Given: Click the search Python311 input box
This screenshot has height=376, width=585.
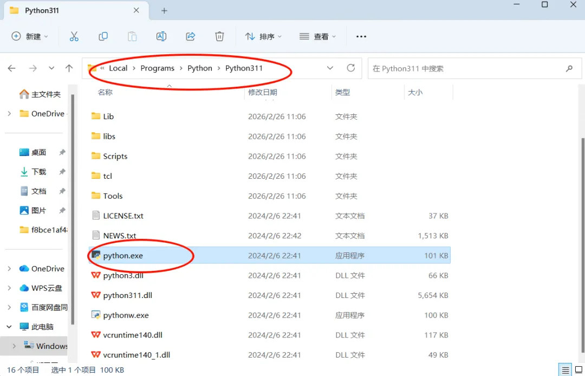Looking at the screenshot, I should [x=474, y=68].
